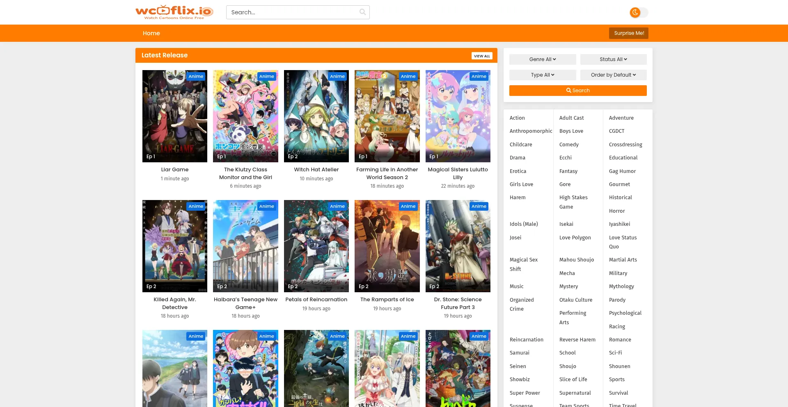Click the Anime badge on The Ramparts of Ice
The image size is (788, 407).
click(408, 206)
